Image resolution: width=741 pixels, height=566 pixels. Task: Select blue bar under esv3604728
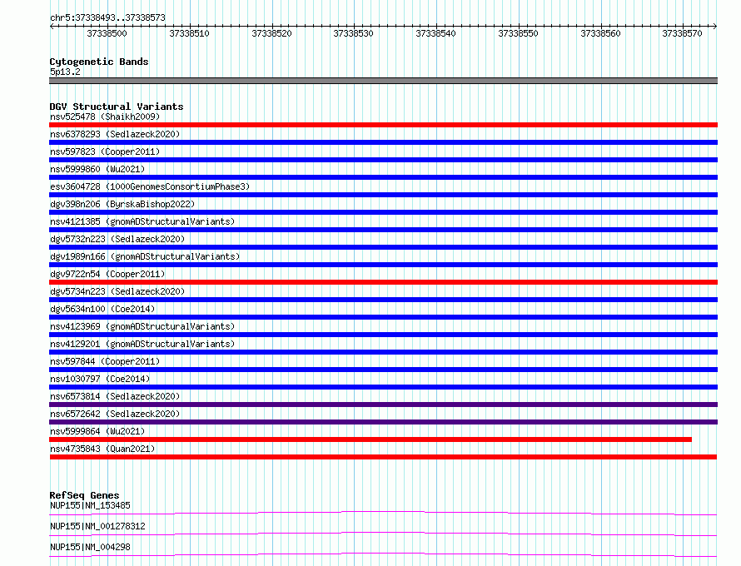click(383, 195)
